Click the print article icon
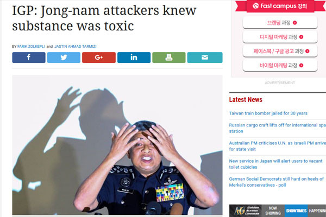The width and height of the screenshot is (326, 217). point(169,58)
